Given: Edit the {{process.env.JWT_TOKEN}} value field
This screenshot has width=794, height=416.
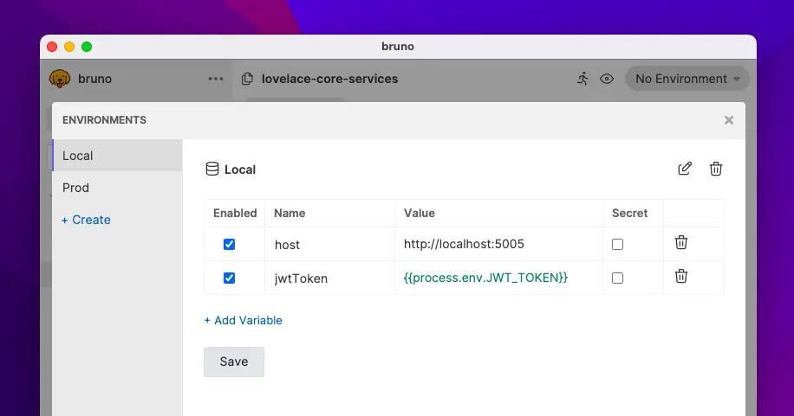Looking at the screenshot, I should click(498, 278).
